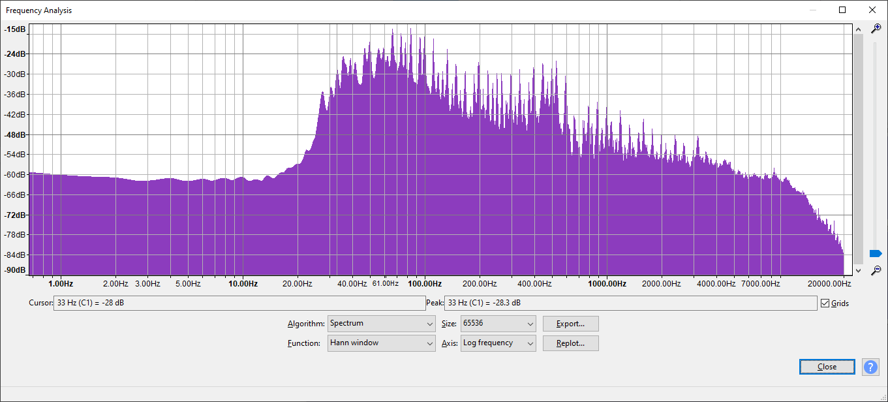Click the Peak readout field
Viewport: 888px width, 402px height.
630,303
